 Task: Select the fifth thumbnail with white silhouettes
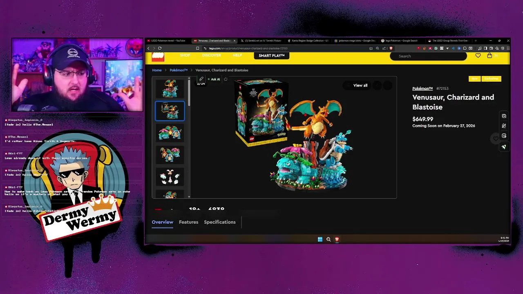(170, 177)
